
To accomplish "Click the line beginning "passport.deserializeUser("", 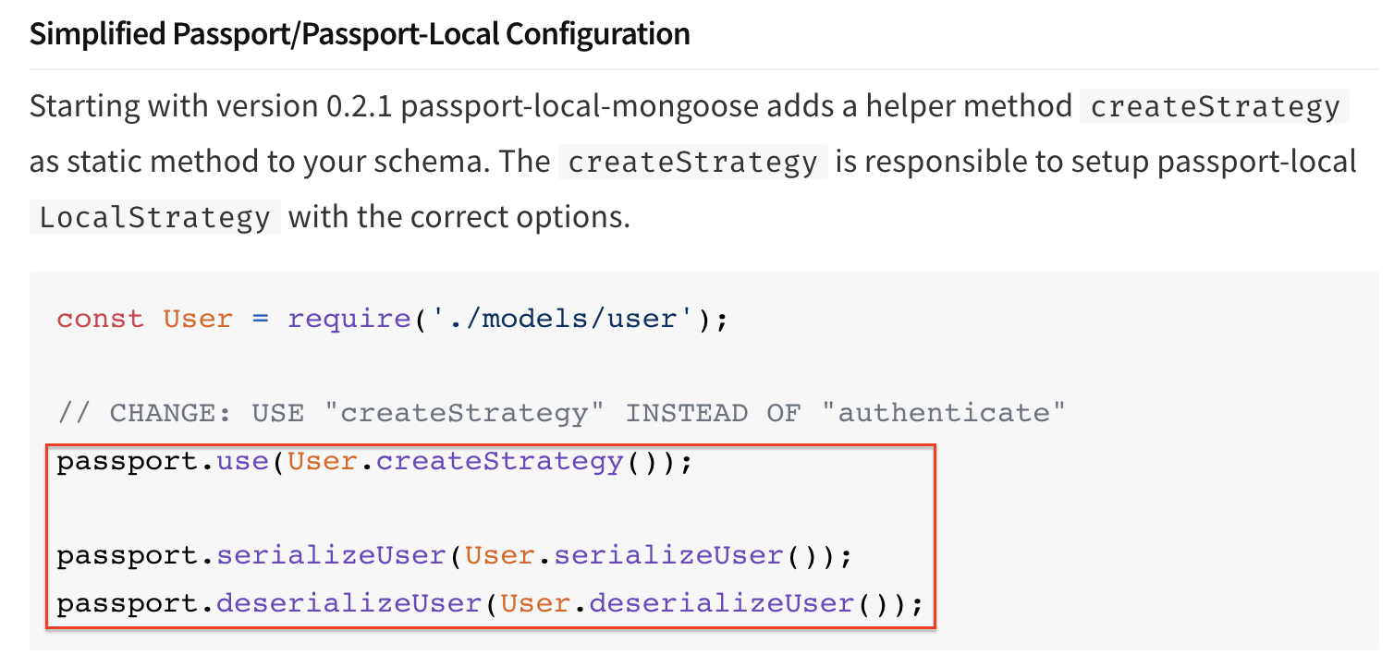I will [x=490, y=604].
